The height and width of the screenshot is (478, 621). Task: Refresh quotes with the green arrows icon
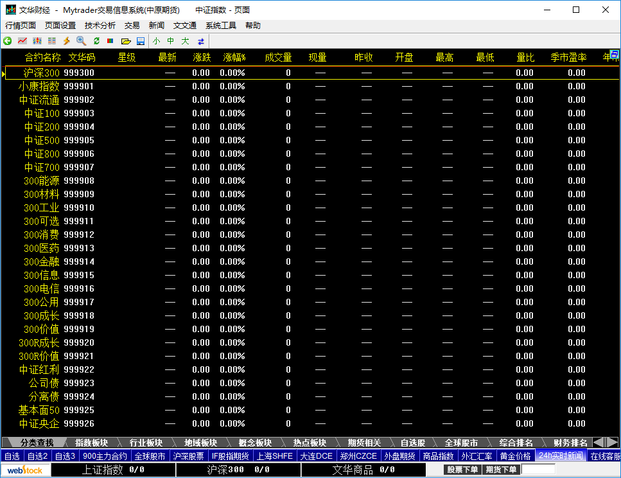click(x=96, y=41)
